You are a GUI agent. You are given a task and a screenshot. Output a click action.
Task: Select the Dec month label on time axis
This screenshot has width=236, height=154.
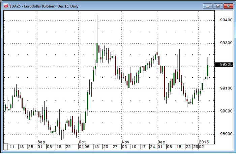161,142
